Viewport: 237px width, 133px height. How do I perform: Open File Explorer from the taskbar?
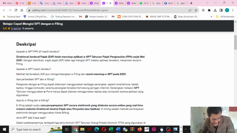[x=82, y=129]
